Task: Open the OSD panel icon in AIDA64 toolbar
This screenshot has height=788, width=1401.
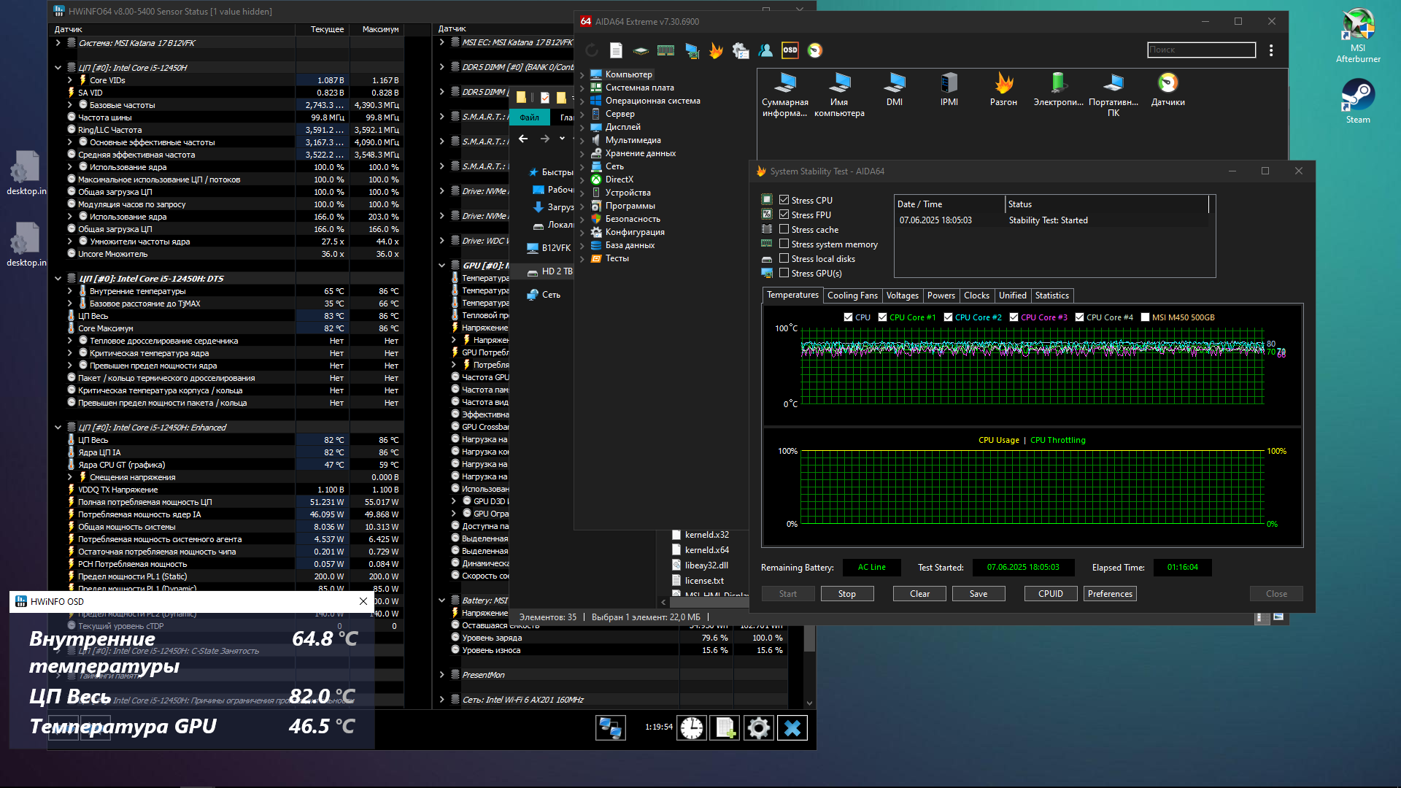Action: pyautogui.click(x=790, y=50)
